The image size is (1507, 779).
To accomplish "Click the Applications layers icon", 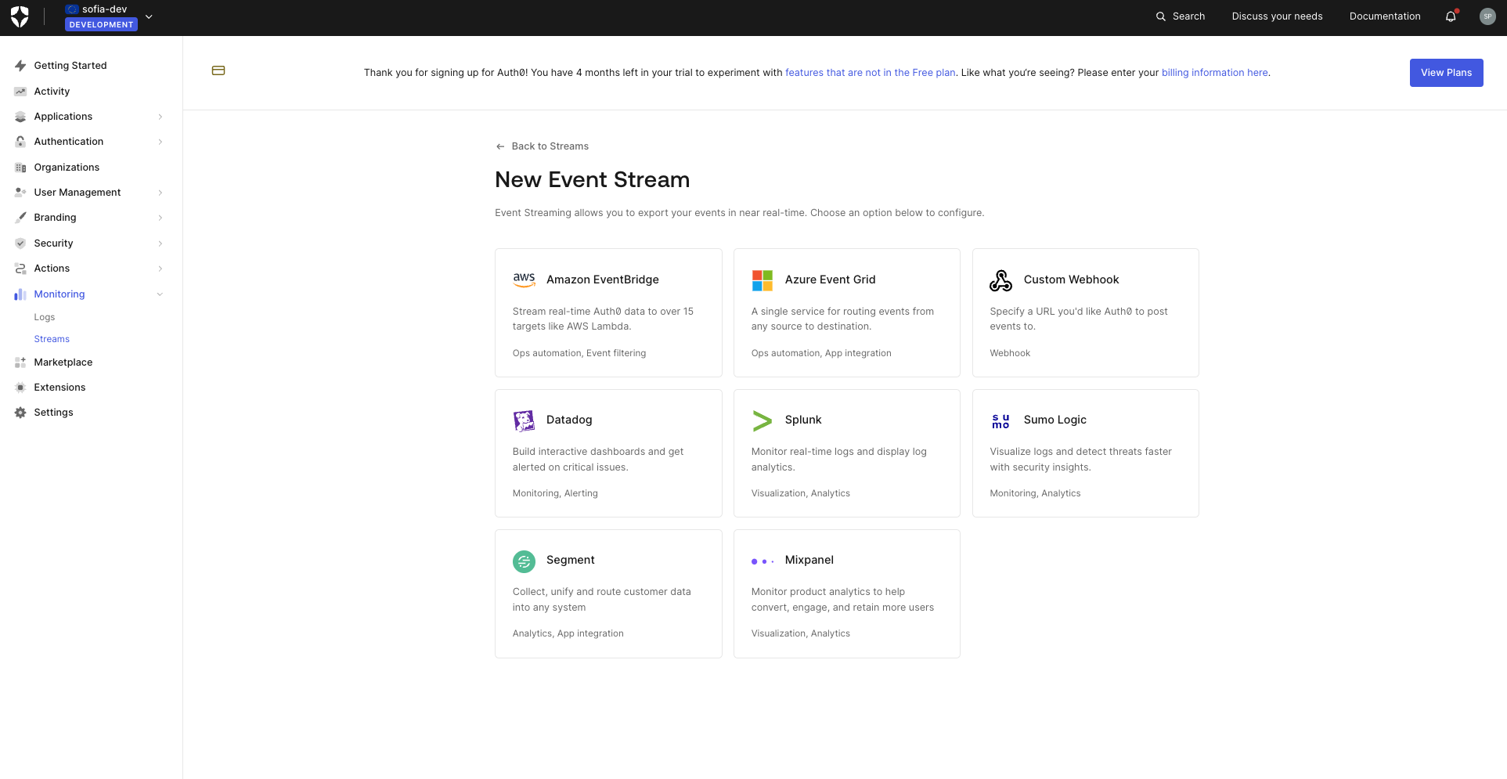I will point(20,117).
